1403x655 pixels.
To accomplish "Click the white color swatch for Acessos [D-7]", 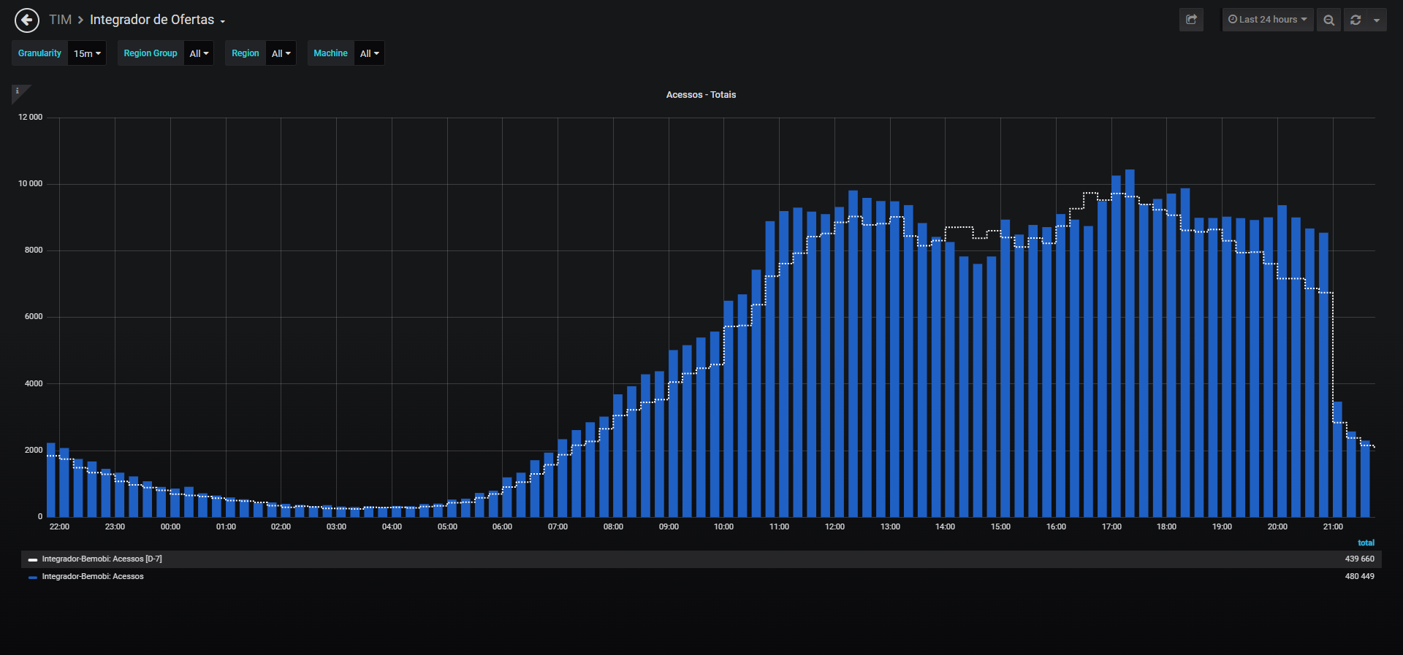I will pos(33,560).
